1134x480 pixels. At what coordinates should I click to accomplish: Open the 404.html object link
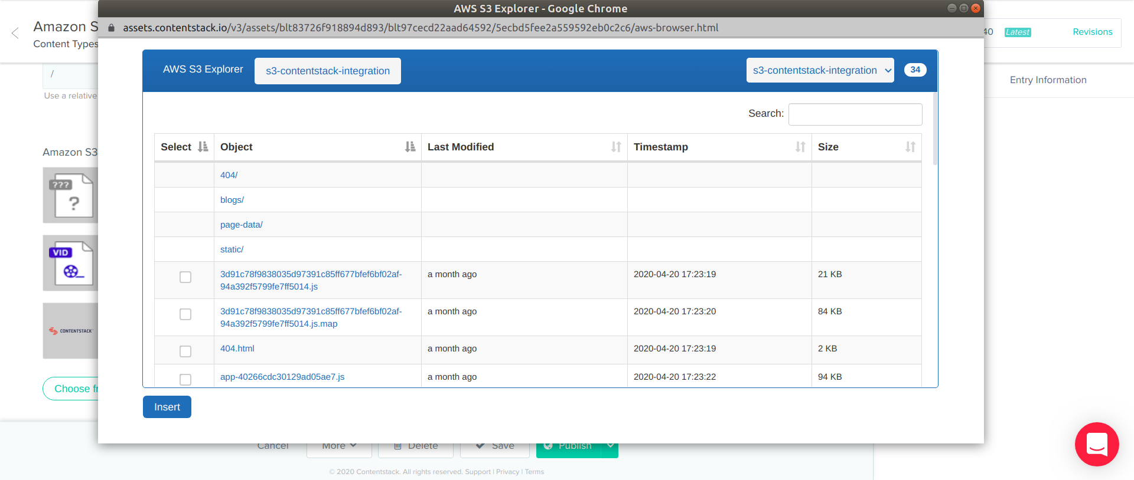(237, 349)
